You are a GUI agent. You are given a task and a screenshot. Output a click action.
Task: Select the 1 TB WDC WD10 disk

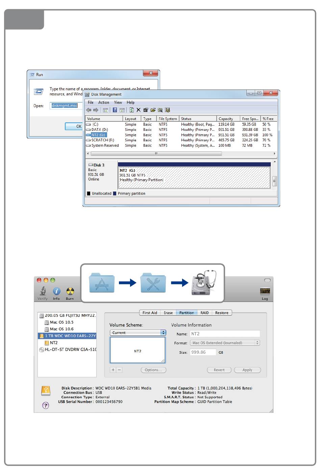point(68,336)
